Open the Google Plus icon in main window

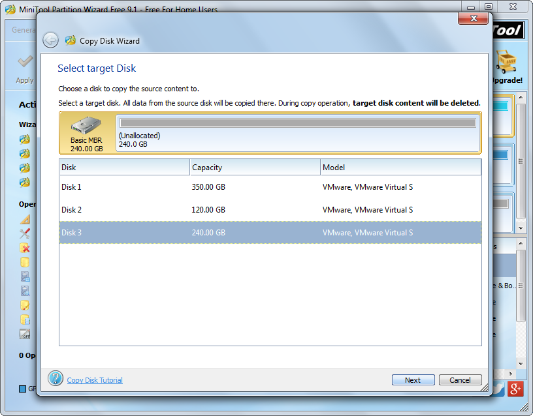[x=515, y=389]
